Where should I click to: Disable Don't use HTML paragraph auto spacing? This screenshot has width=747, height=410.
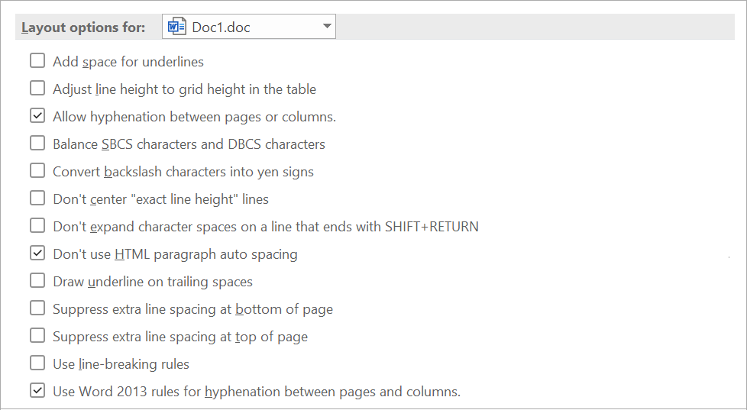point(37,253)
